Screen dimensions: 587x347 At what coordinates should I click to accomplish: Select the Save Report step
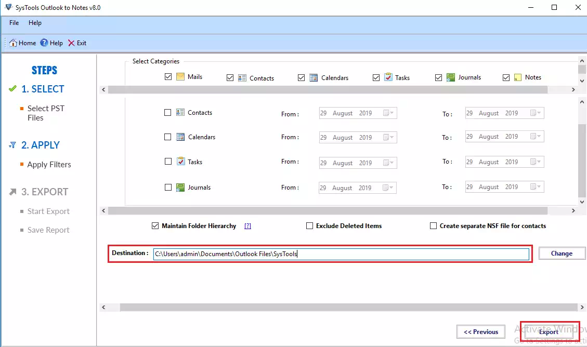[48, 230]
